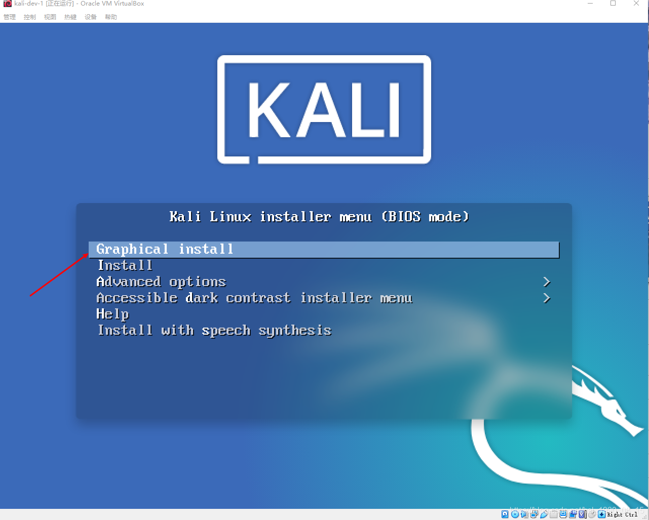Click the display settings status icon
This screenshot has height=520, width=649.
pos(562,514)
